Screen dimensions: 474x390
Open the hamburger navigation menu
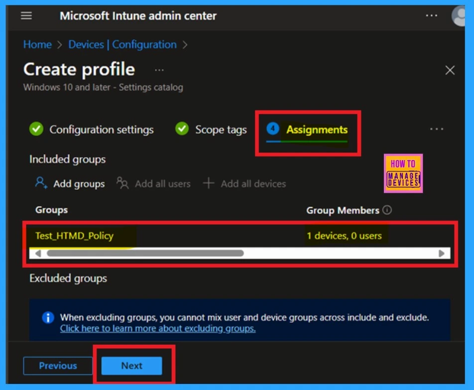[26, 15]
